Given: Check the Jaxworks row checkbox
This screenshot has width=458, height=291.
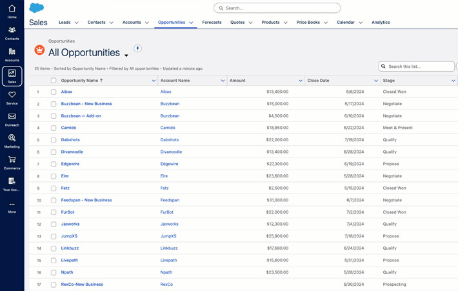Looking at the screenshot, I should point(54,225).
